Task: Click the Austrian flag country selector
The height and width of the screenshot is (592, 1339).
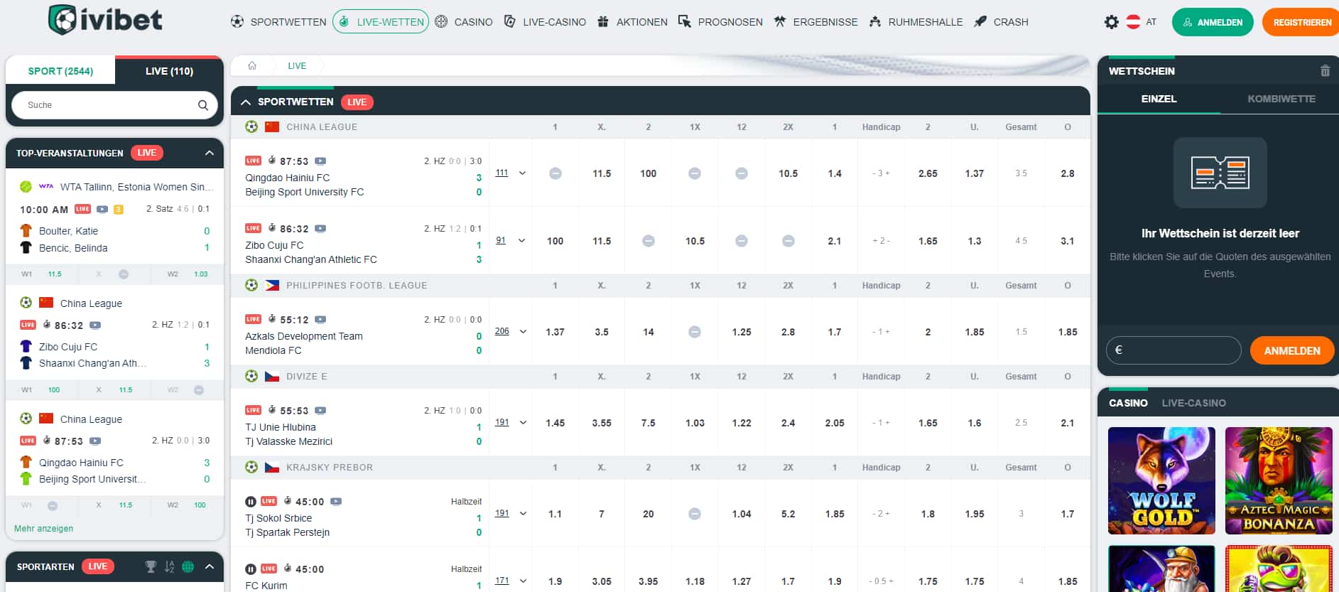Action: click(x=1134, y=22)
